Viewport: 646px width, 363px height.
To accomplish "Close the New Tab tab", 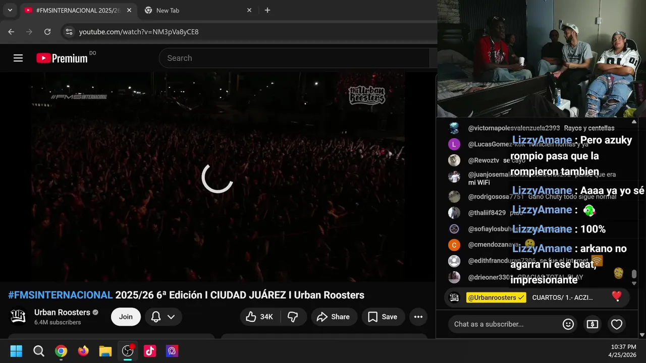I will 249,10.
